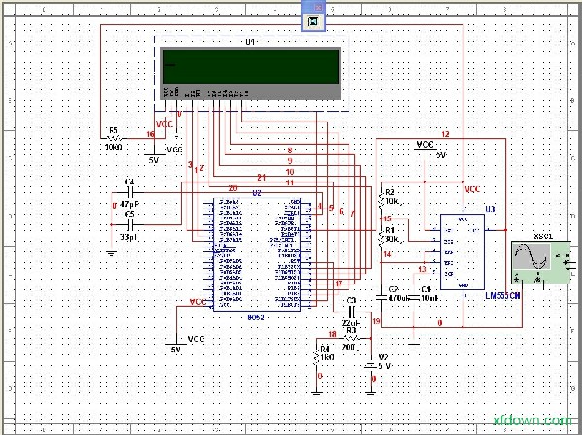Click the U3 reference label
582x435 pixels.
coord(490,209)
